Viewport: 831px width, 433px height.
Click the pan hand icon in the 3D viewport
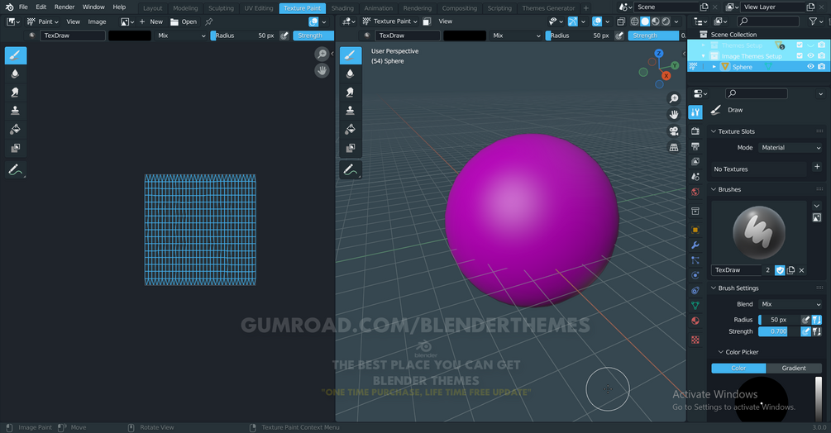(x=674, y=115)
